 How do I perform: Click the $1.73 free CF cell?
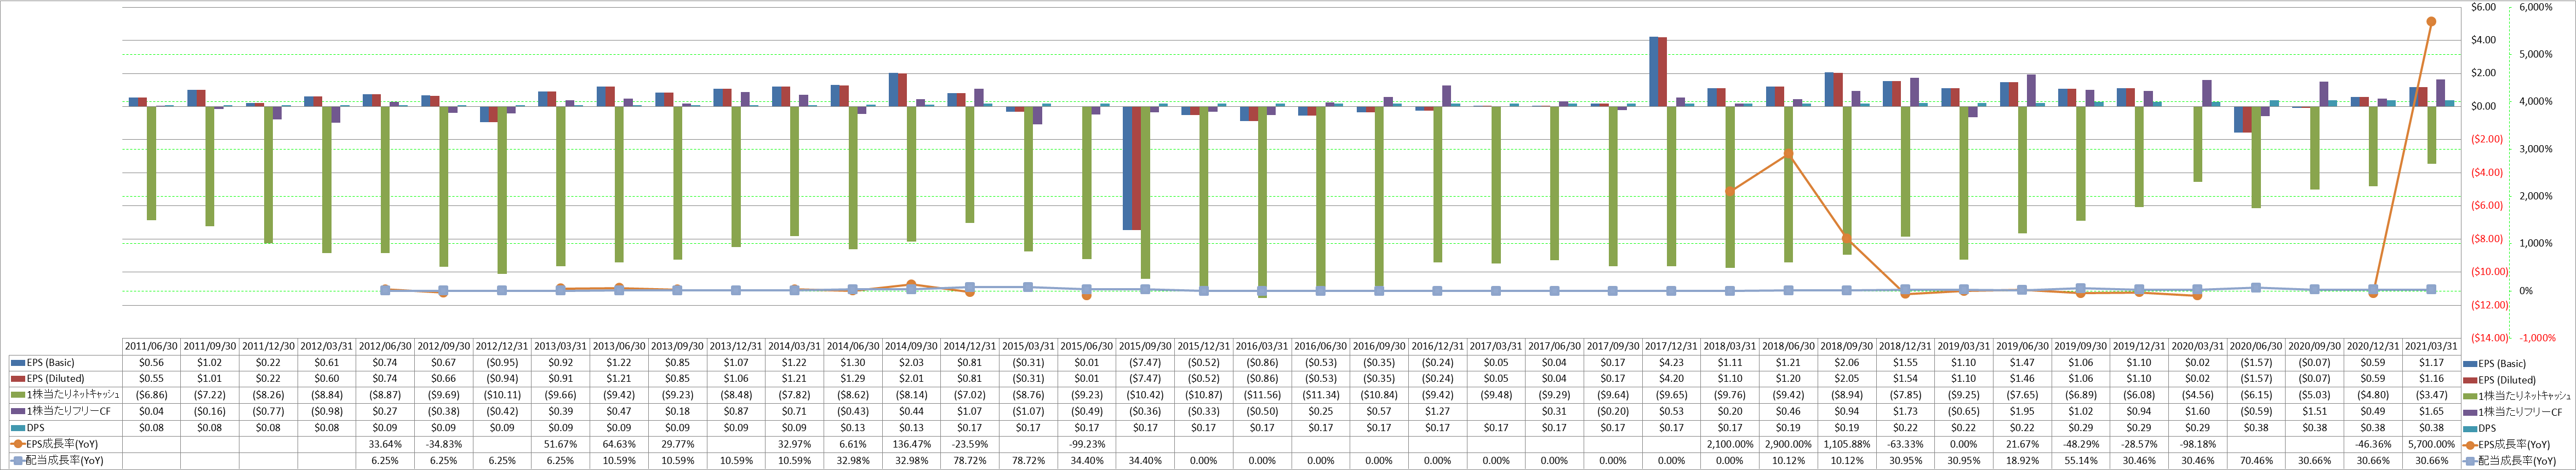(1905, 411)
